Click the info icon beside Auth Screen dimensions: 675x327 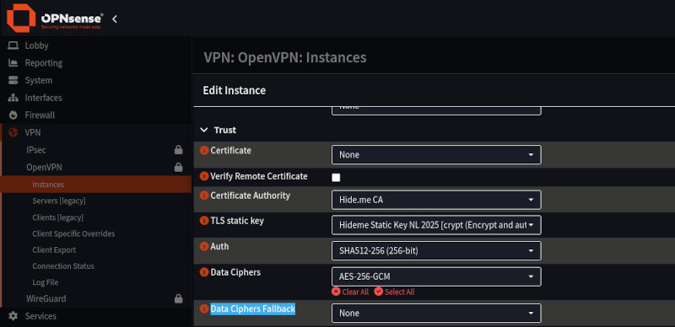click(x=204, y=247)
